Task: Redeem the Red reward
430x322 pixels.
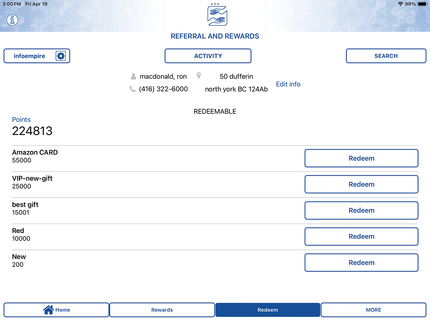Action: coord(361,236)
